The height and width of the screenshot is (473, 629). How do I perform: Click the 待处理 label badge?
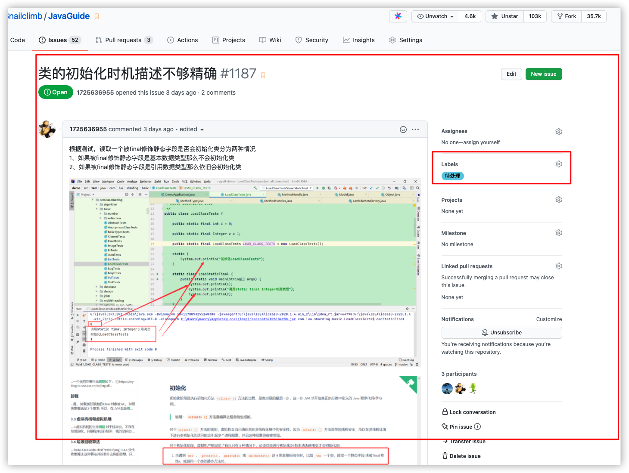click(x=452, y=176)
